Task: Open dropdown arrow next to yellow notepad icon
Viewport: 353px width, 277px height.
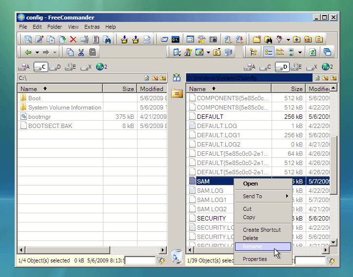Action: pos(208,53)
